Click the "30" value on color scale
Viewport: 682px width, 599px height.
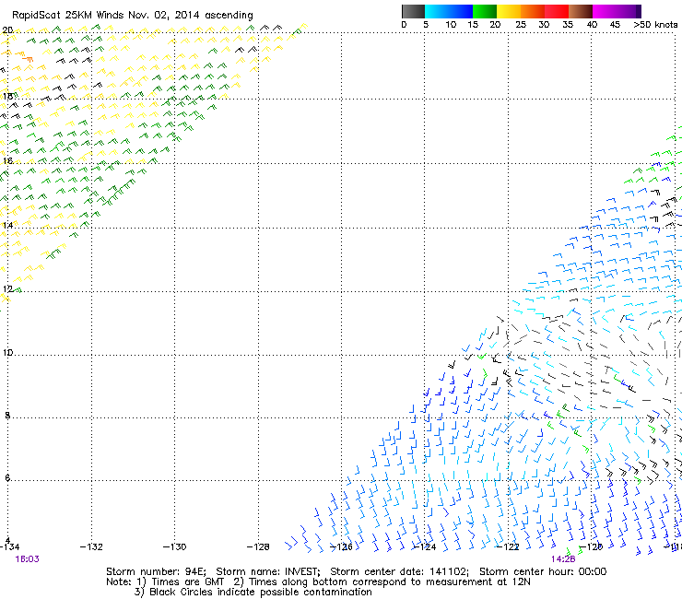pyautogui.click(x=544, y=24)
